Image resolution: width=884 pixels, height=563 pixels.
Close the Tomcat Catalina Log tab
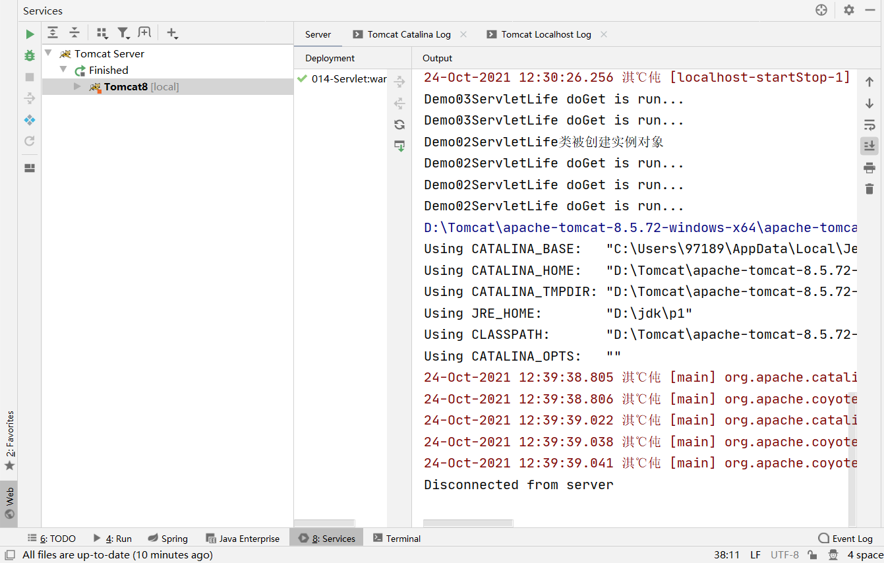[463, 34]
